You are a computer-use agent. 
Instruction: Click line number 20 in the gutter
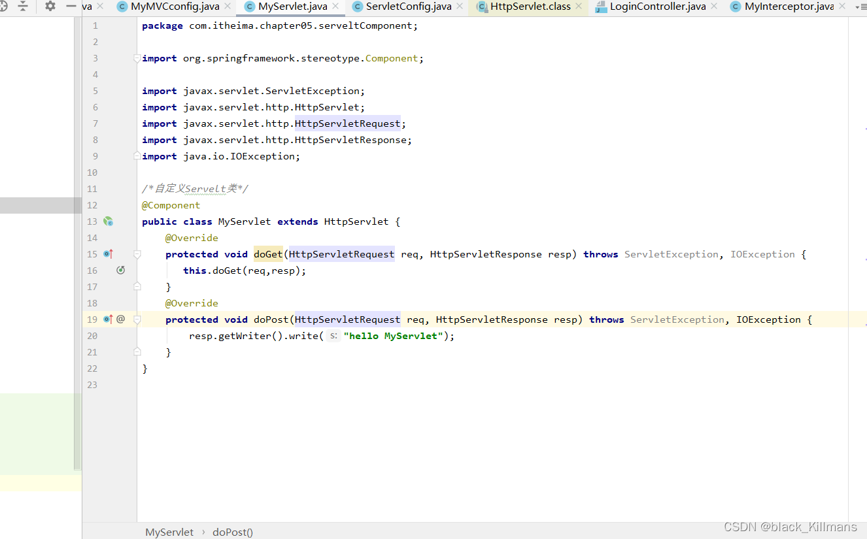coord(92,335)
